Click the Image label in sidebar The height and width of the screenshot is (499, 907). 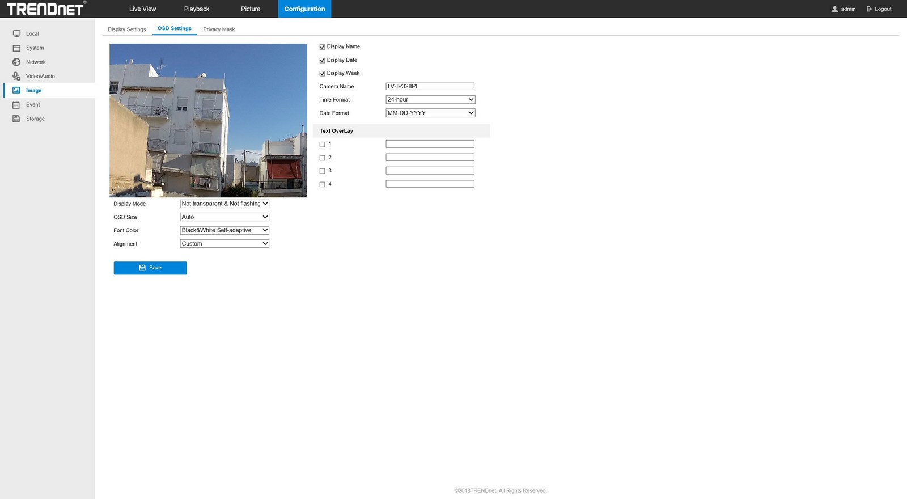click(33, 91)
